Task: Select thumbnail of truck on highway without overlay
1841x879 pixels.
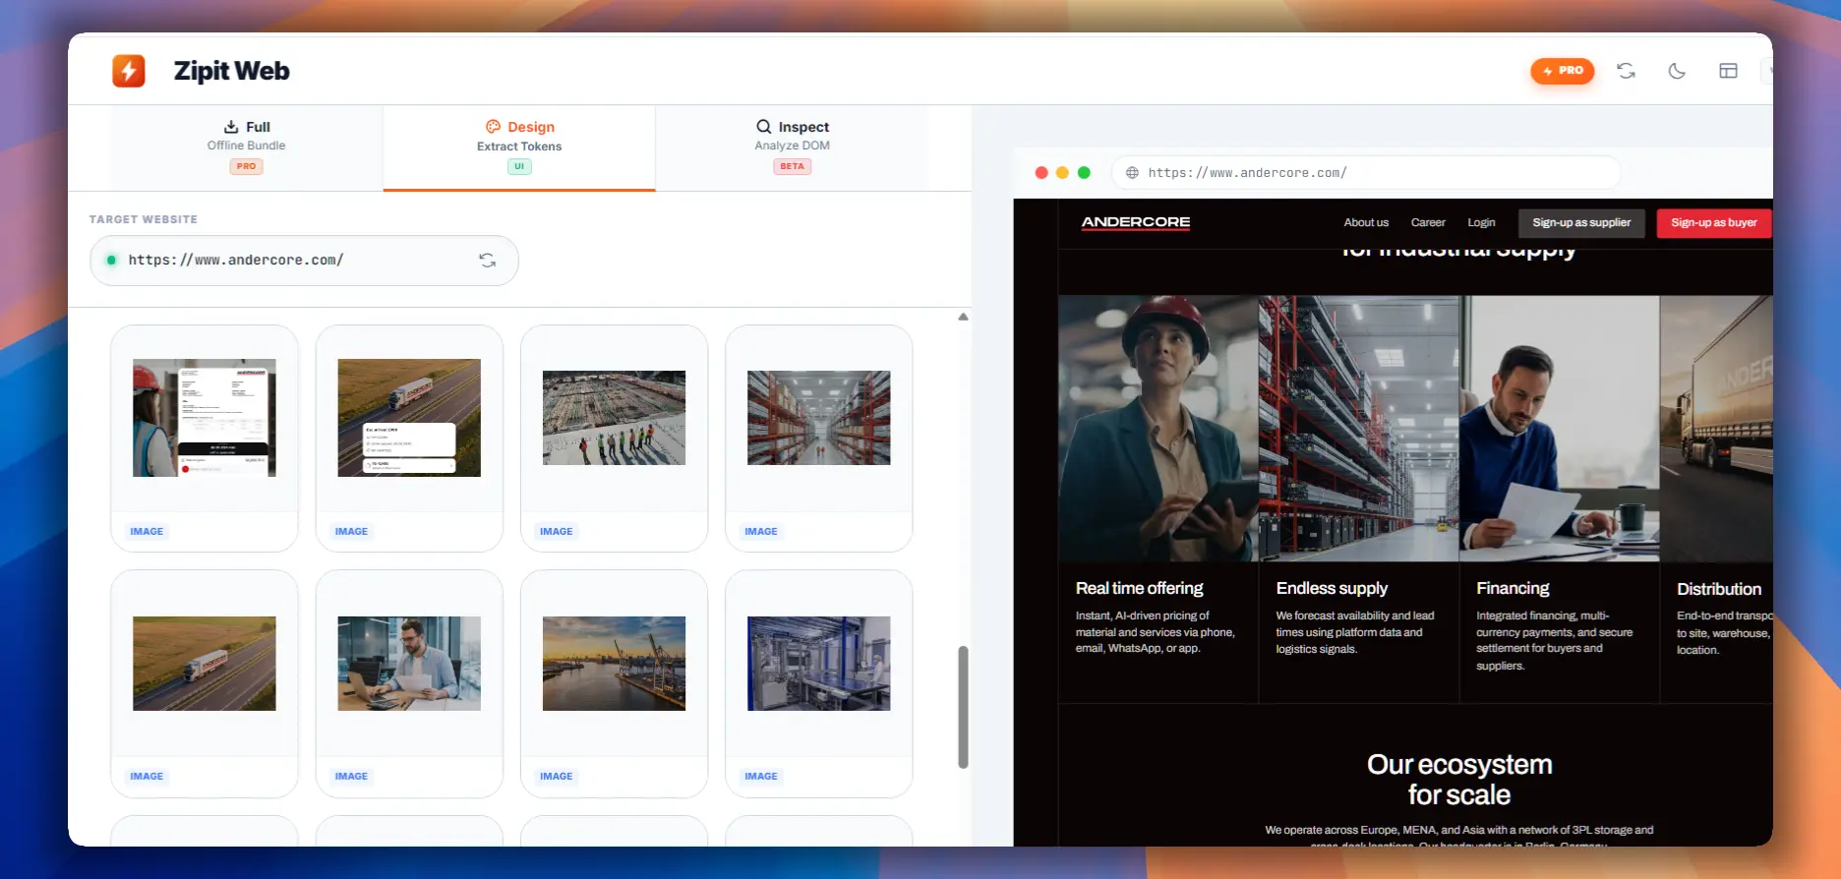Action: click(x=205, y=664)
